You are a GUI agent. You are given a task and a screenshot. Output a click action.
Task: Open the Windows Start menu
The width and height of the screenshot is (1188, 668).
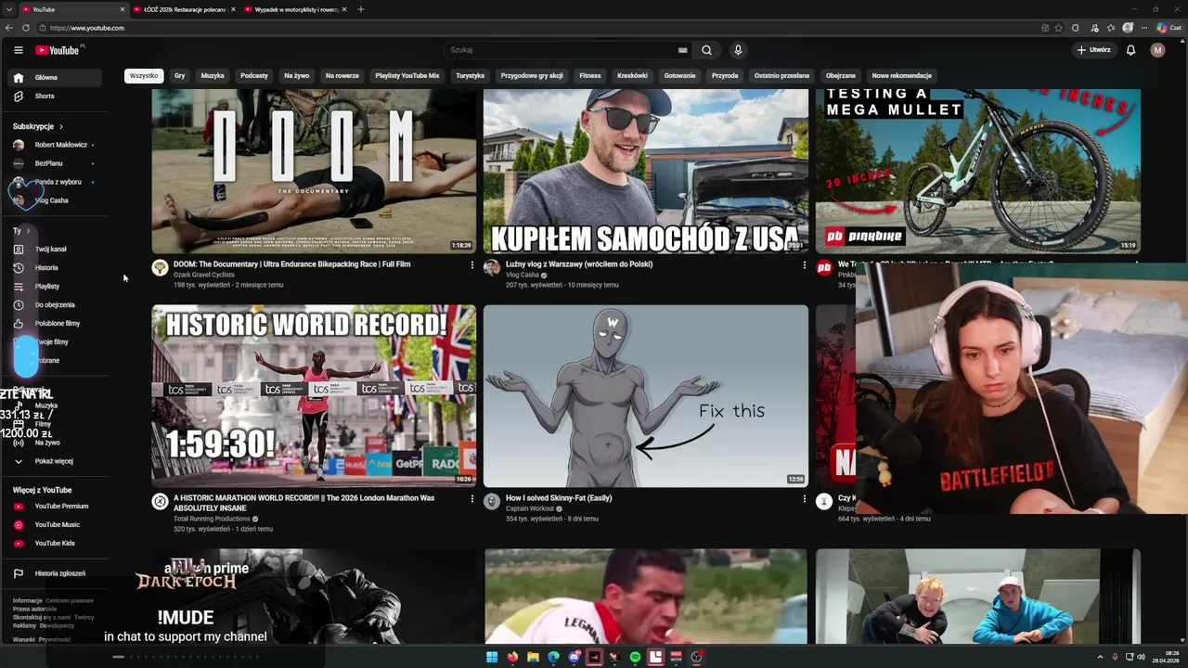(492, 657)
